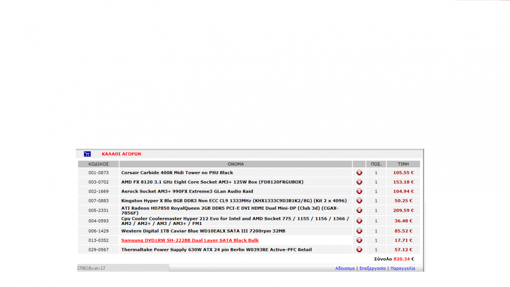Click the price 105.55 €
The image size is (510, 287).
coord(403,173)
